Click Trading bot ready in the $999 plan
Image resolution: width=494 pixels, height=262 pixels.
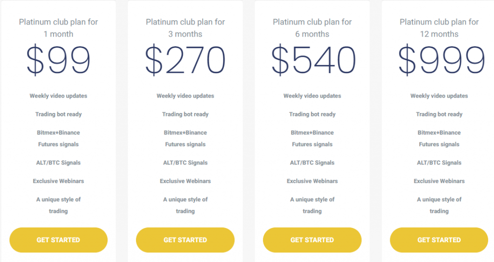point(439,114)
